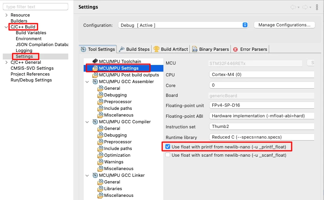Screen dimensions: 324x200
Task: Expand the C/C++ General node
Action: [x=6, y=62]
